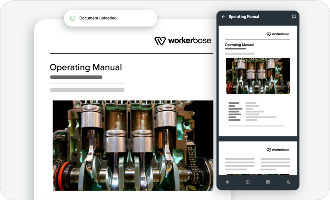
Task: Tap the search icon in the bottom bar
Action: pyautogui.click(x=287, y=182)
